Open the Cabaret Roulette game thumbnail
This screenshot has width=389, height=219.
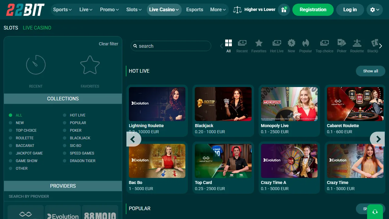point(355,104)
